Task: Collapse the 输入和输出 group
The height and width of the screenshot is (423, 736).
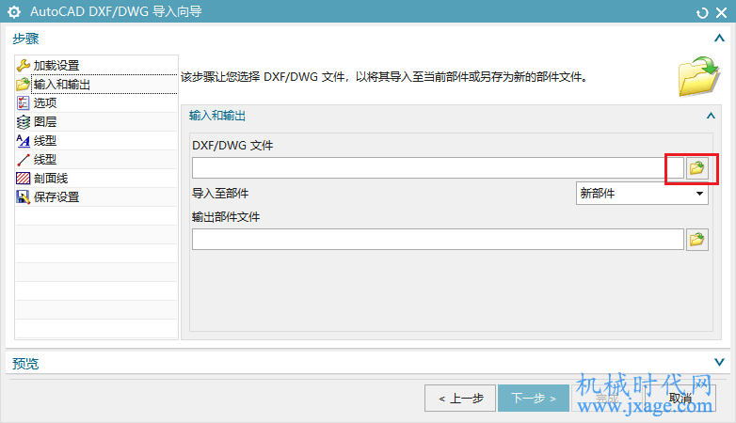Action: pyautogui.click(x=711, y=116)
